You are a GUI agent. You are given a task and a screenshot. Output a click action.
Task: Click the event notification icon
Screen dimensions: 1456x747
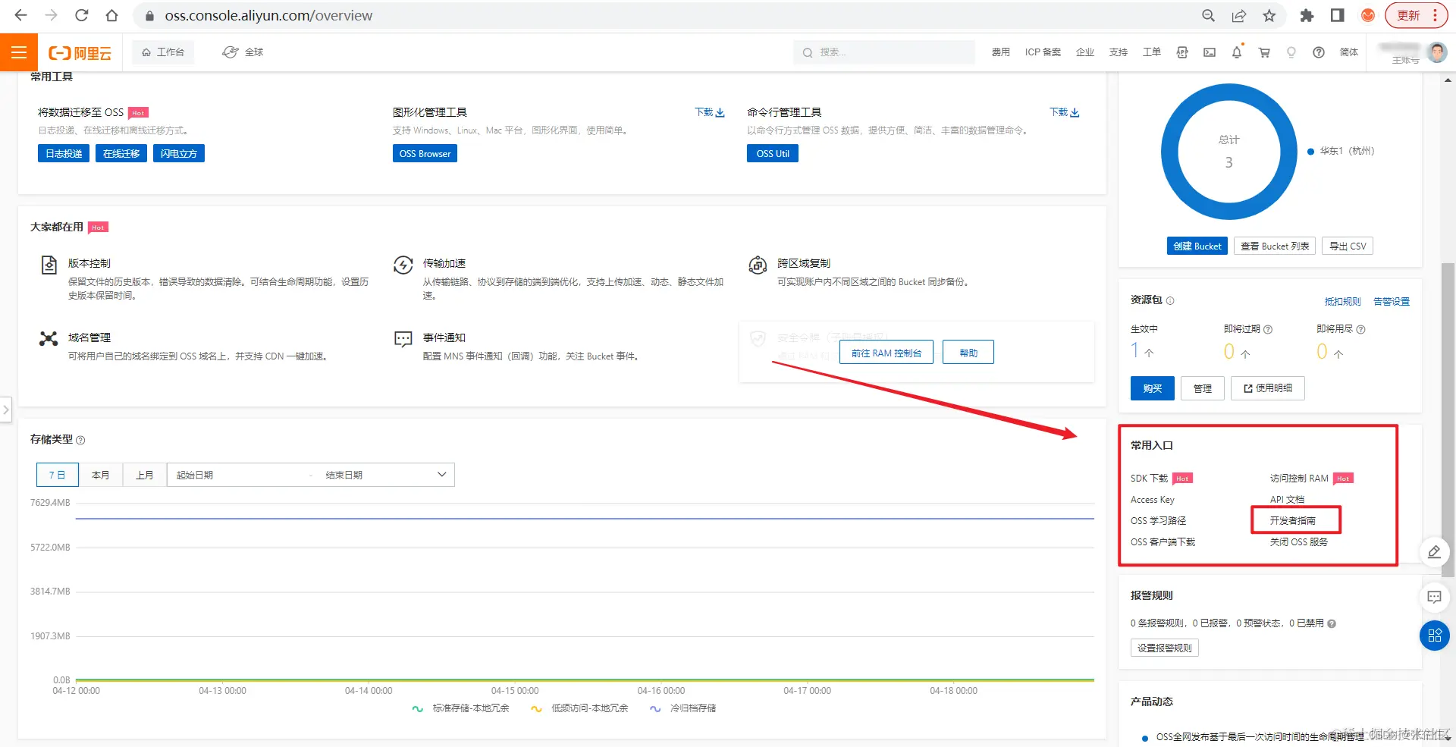[403, 339]
